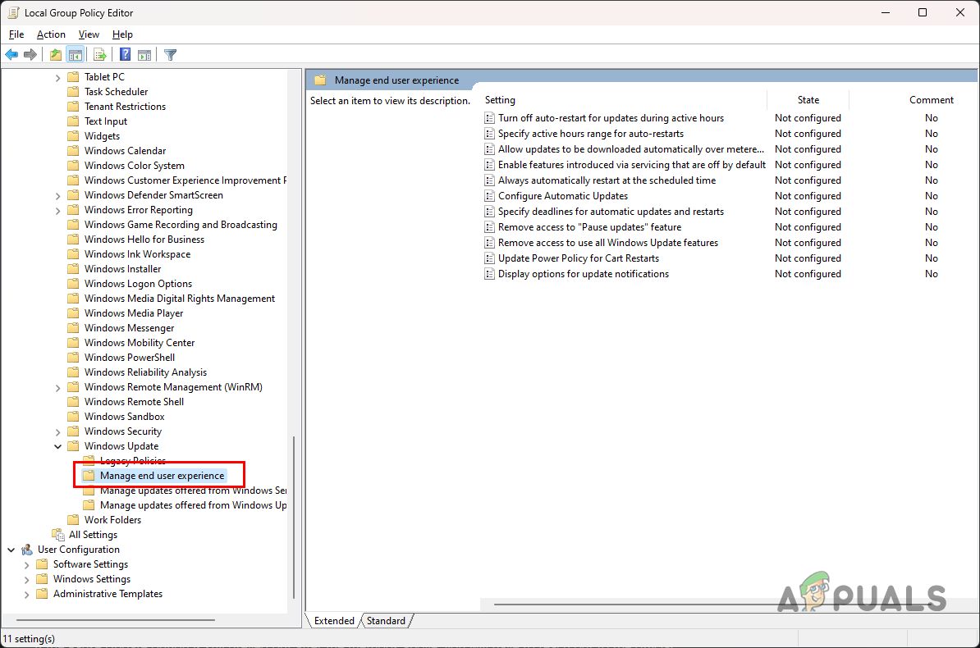
Task: Select 'Enable features introduced via servicing' setting
Action: point(632,165)
